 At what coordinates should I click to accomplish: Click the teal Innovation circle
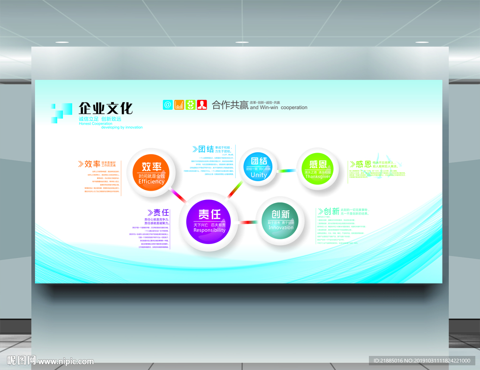tap(280, 221)
